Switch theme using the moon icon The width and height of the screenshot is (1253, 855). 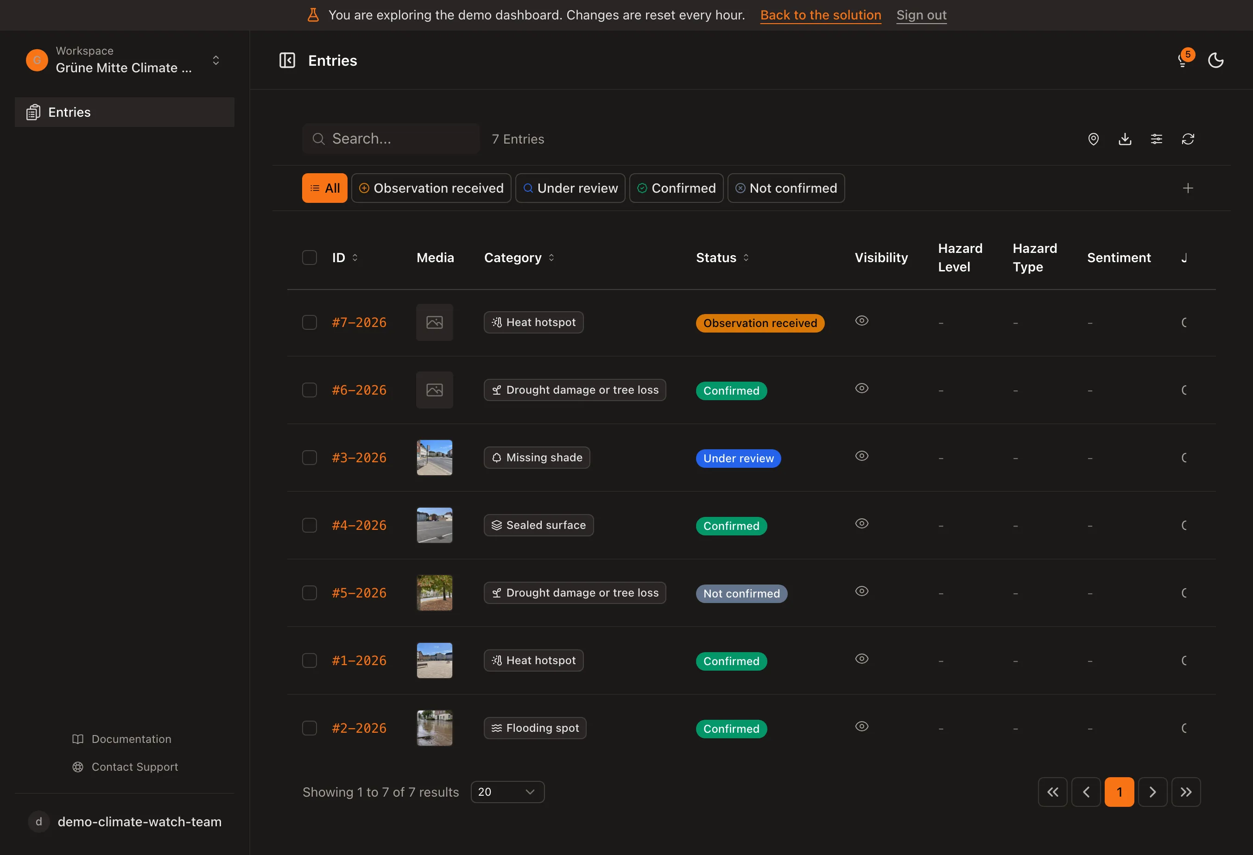[1216, 60]
